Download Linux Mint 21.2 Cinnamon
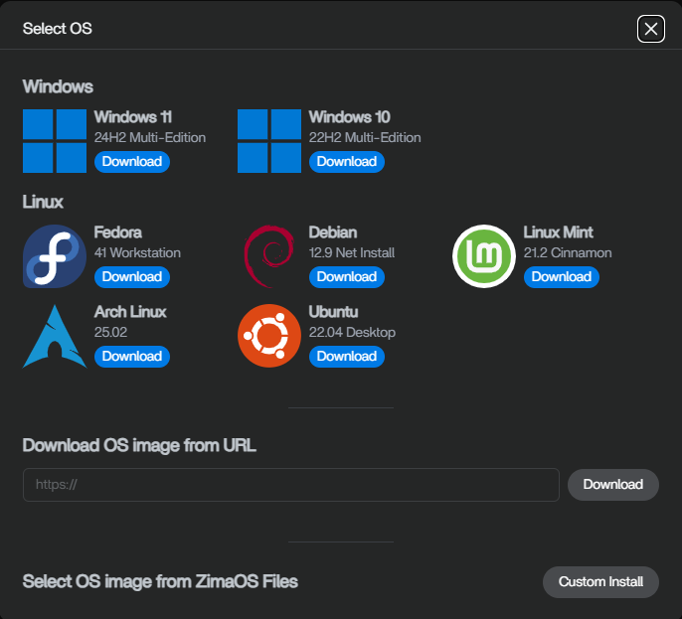 pyautogui.click(x=562, y=277)
